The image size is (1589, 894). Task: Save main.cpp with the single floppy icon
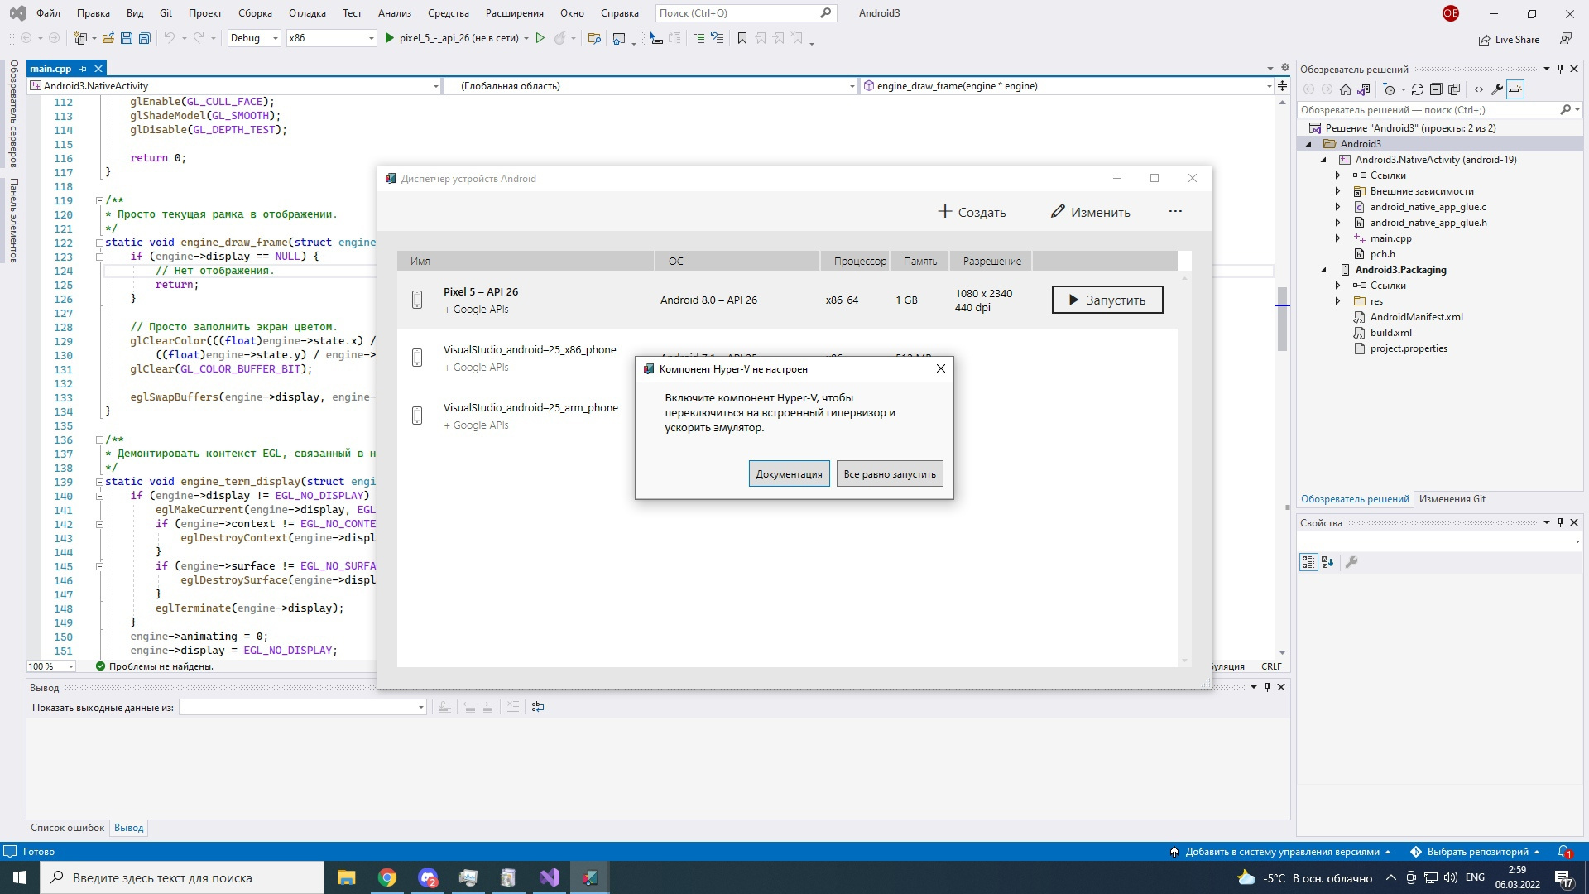pos(126,38)
